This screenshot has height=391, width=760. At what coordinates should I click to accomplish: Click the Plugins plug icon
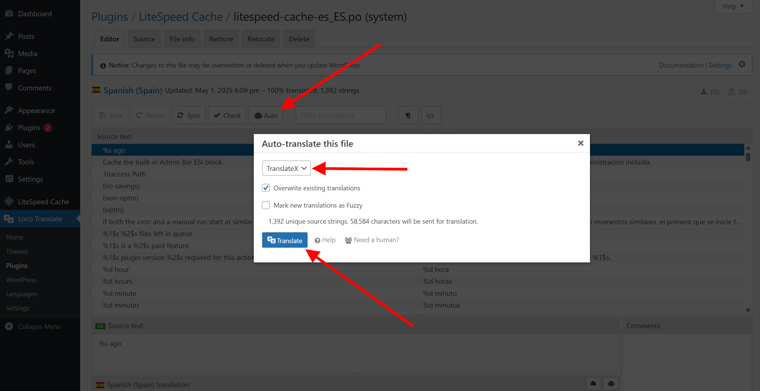point(9,128)
